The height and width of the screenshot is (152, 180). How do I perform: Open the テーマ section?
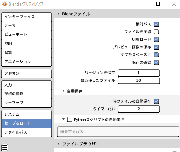[x=27, y=26]
